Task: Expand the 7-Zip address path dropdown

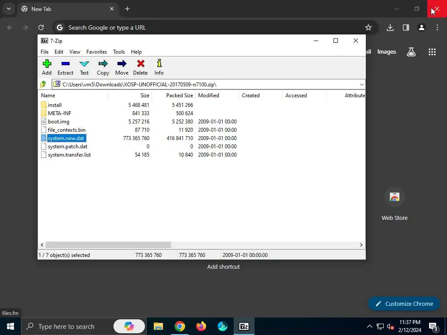Action: (361, 85)
